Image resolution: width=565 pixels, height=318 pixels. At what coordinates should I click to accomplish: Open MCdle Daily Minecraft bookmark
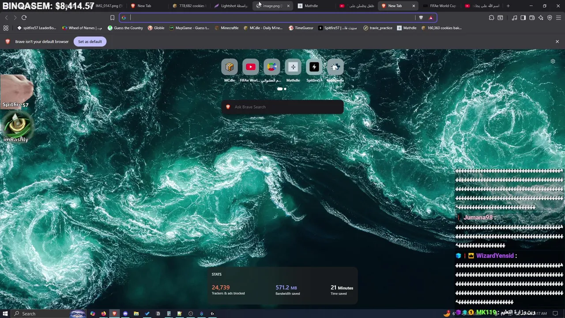pyautogui.click(x=263, y=28)
